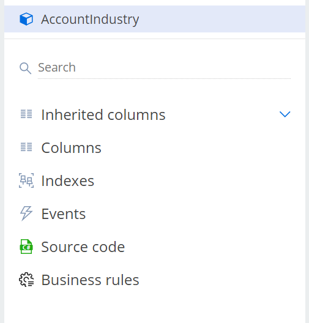The width and height of the screenshot is (309, 323).
Task: Select the AccountIndustry name label
Action: pos(90,20)
